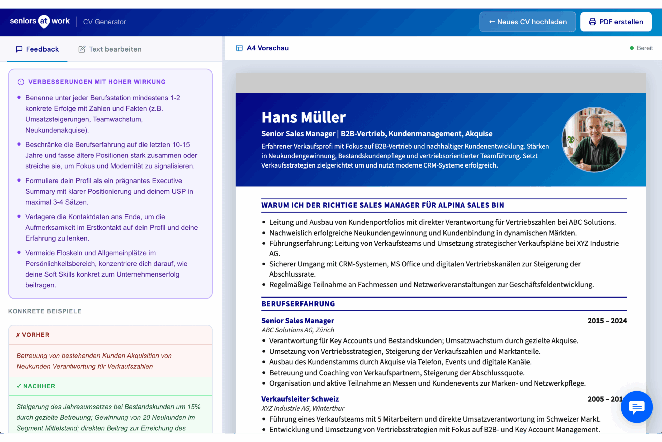Click the ABC Solutions AG, Zürich text
This screenshot has width=662, height=442.
[x=298, y=330]
